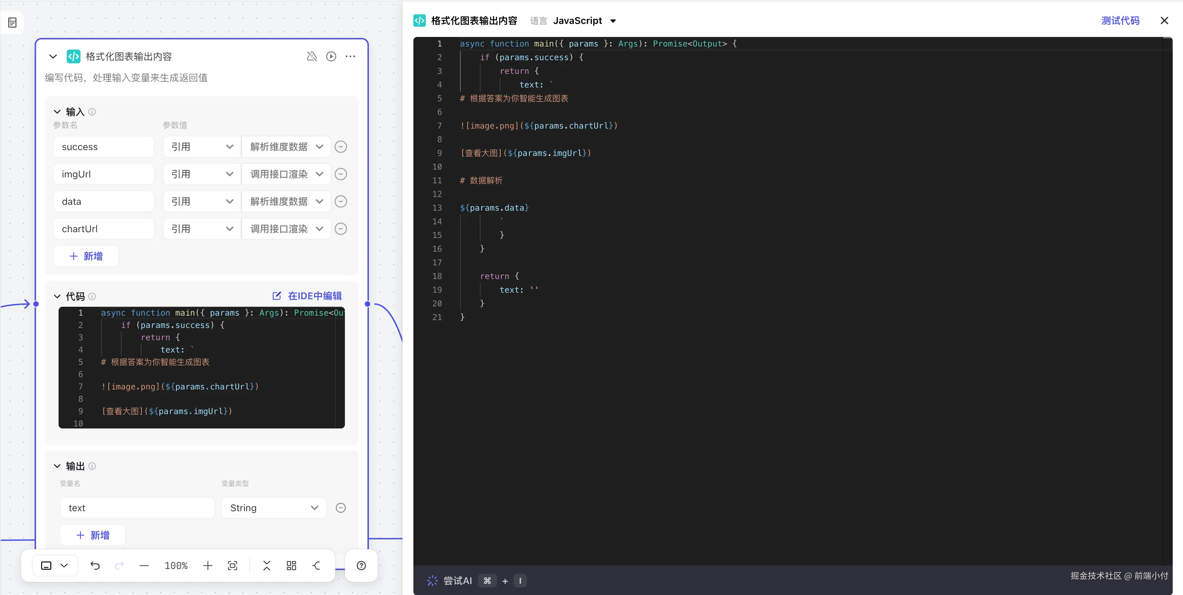
Task: Click 新增 button under input parameters
Action: tap(86, 256)
